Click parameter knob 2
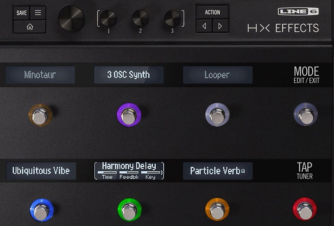The height and width of the screenshot is (226, 334). pos(140,18)
